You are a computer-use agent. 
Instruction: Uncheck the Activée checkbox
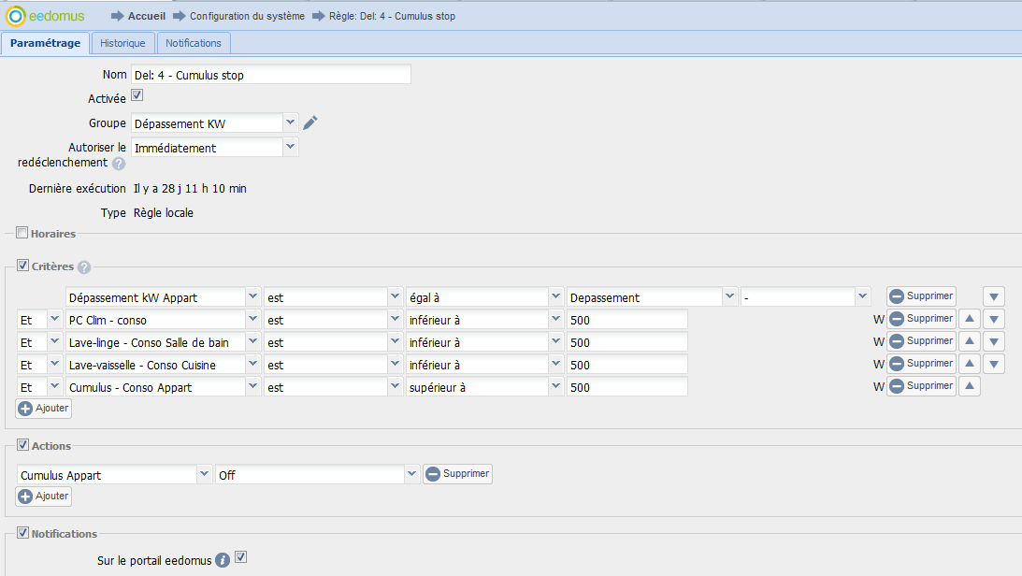(137, 96)
